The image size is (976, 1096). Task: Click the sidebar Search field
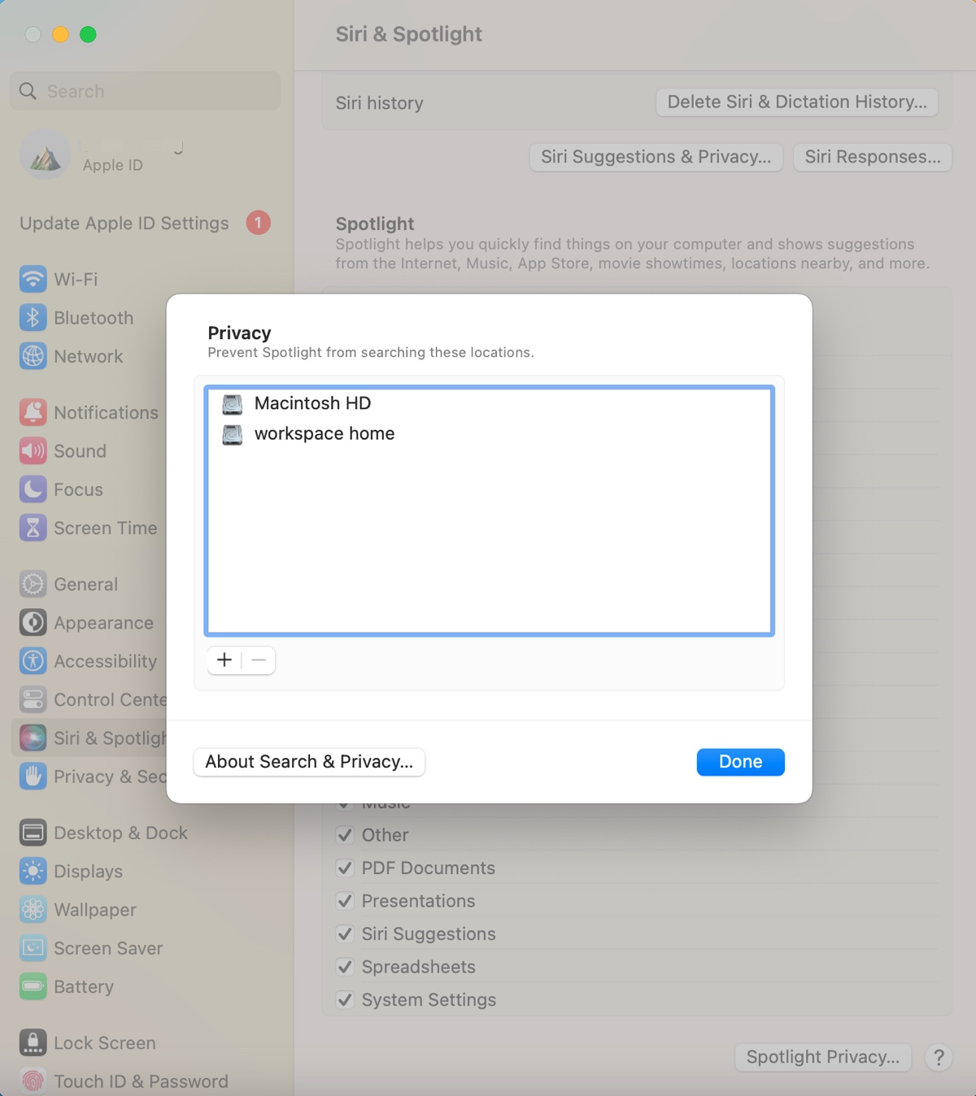coord(145,91)
